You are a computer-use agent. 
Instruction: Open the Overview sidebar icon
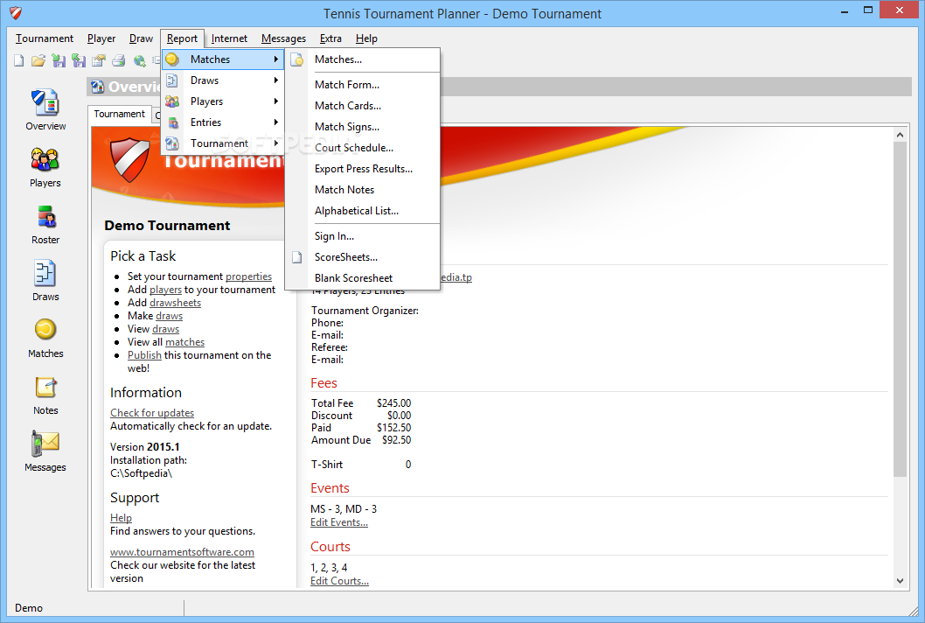tap(45, 110)
